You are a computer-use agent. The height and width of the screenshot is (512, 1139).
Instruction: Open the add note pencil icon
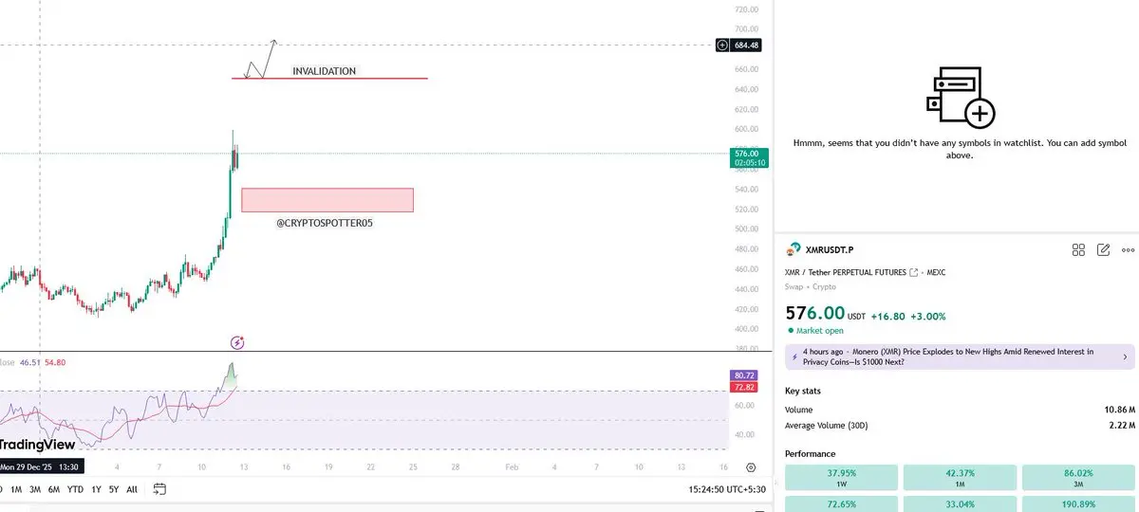point(1103,250)
